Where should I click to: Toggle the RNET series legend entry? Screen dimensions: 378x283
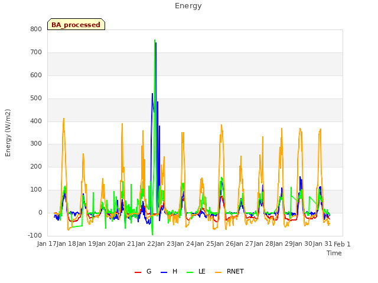pyautogui.click(x=229, y=271)
